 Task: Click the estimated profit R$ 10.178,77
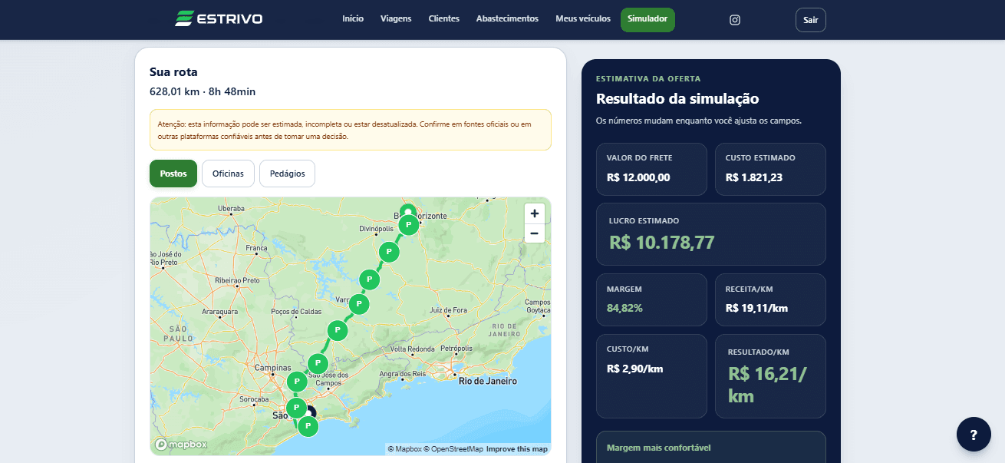pos(662,243)
